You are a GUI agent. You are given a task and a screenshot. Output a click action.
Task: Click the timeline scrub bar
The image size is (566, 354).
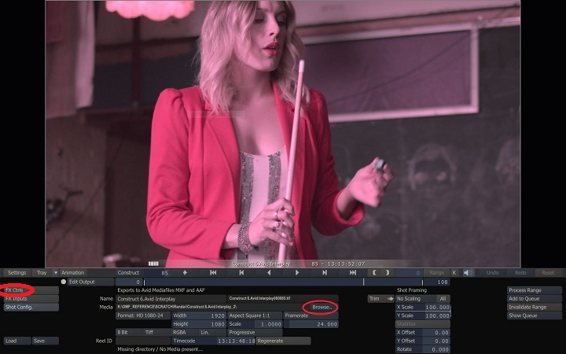(x=283, y=282)
